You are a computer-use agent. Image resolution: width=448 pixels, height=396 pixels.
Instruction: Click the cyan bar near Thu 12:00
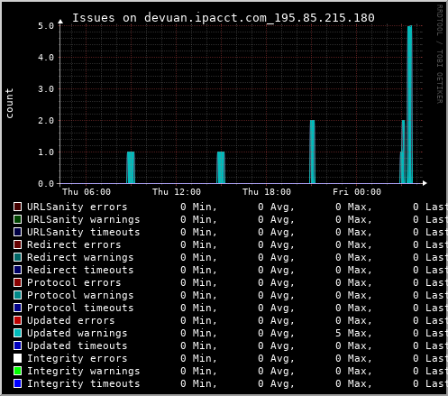point(221,168)
